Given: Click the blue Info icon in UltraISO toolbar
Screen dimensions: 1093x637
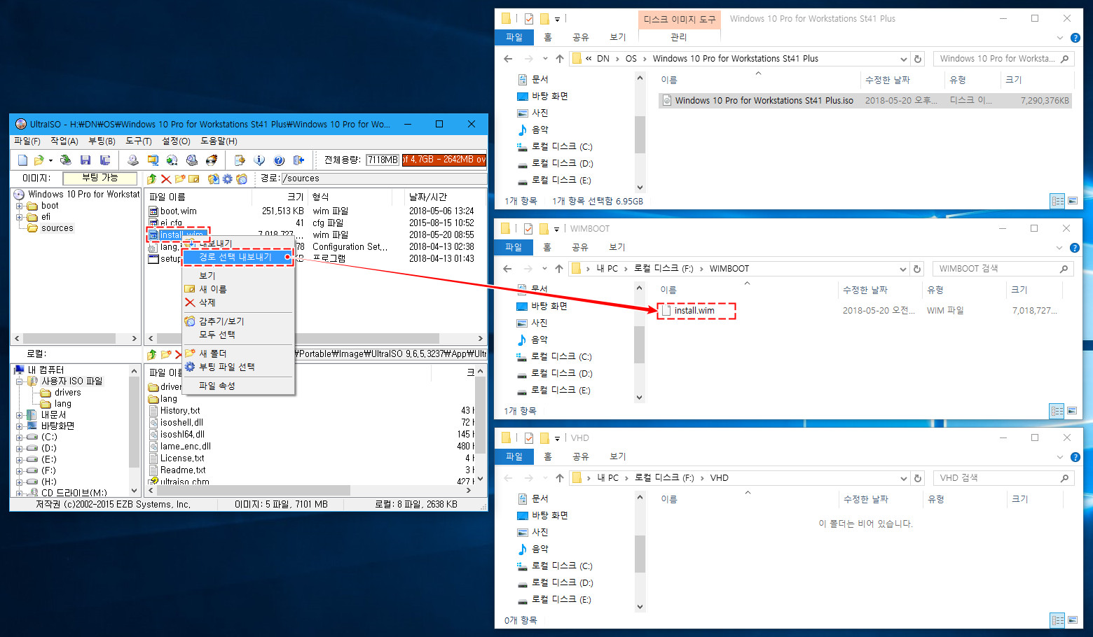Looking at the screenshot, I should coord(259,160).
